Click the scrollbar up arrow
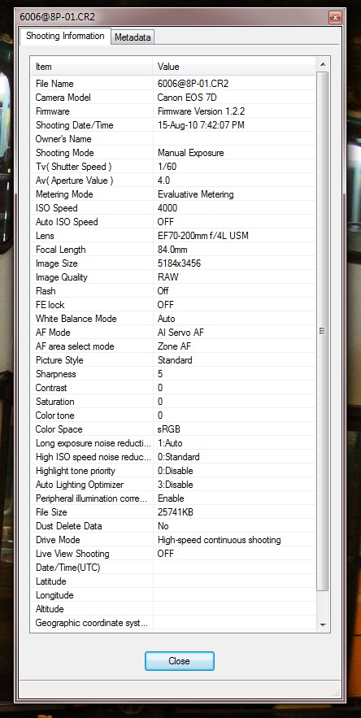 click(x=322, y=64)
